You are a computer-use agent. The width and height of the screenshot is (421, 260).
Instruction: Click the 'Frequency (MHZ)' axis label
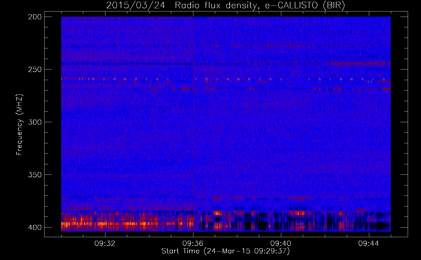pyautogui.click(x=20, y=125)
